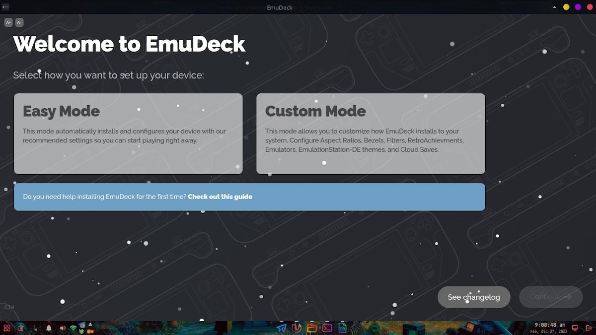Choose the Easy Mode card

tap(128, 134)
